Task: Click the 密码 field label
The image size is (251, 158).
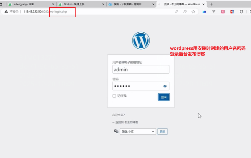Action: (115, 79)
